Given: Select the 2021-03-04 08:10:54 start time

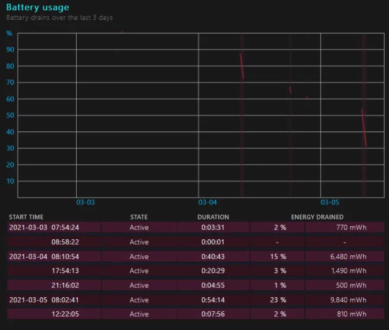Looking at the screenshot, I should pos(44,256).
